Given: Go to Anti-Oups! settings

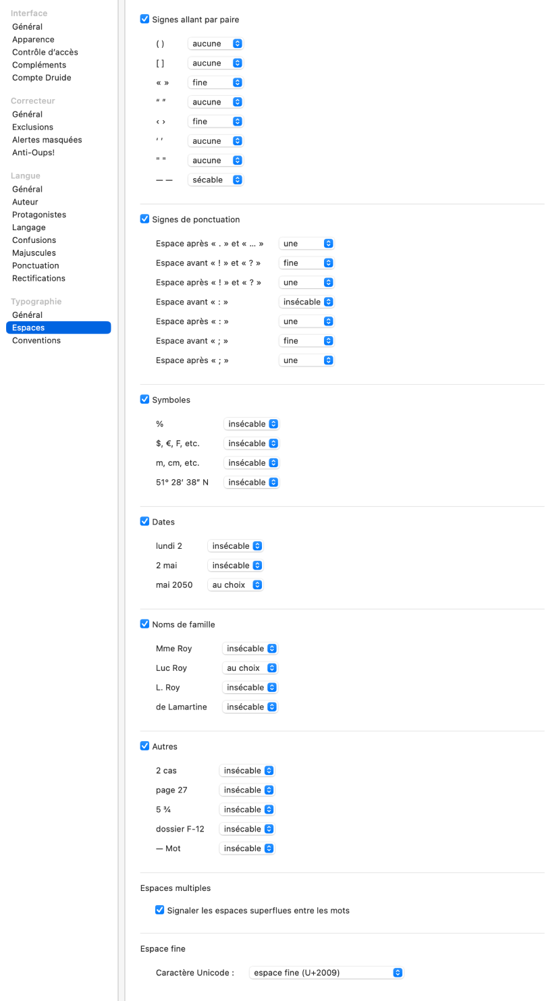Looking at the screenshot, I should click(33, 153).
